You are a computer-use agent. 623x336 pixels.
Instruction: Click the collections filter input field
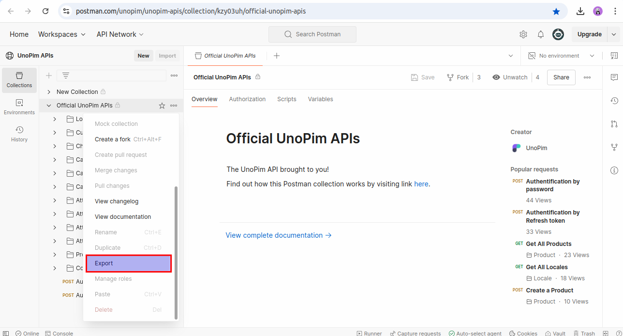[111, 76]
